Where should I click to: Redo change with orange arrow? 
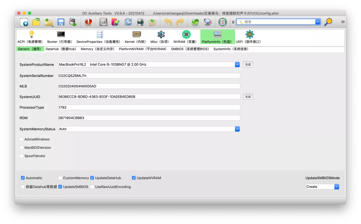click(x=180, y=22)
